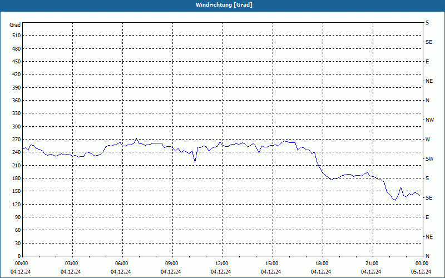
Task: Click the "N" compass label level with 0
Action: (x=427, y=256)
